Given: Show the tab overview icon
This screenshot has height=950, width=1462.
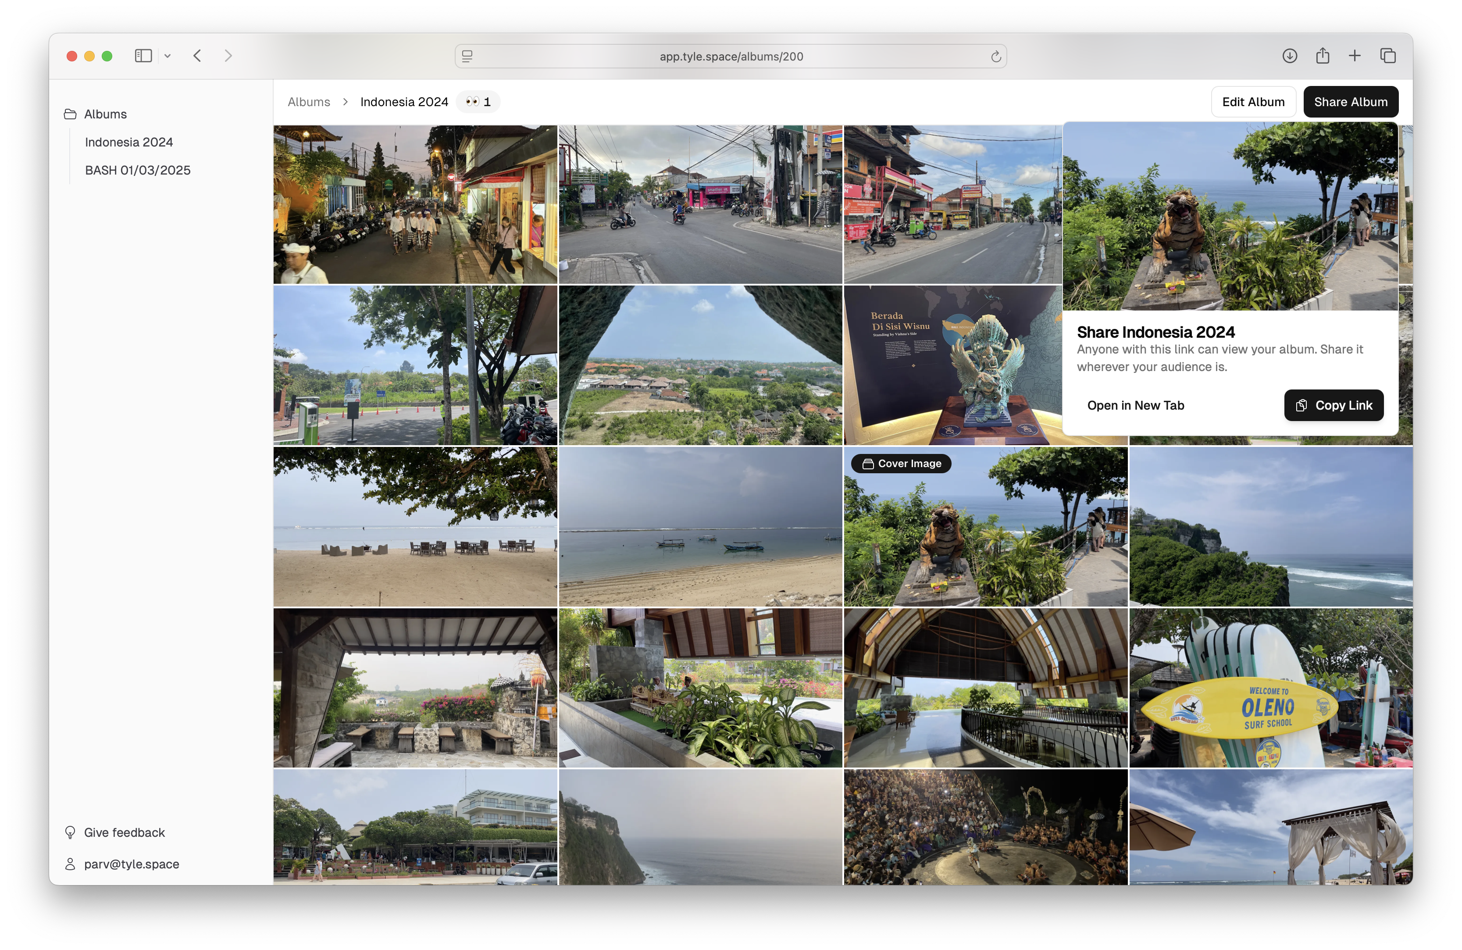Looking at the screenshot, I should (1387, 56).
